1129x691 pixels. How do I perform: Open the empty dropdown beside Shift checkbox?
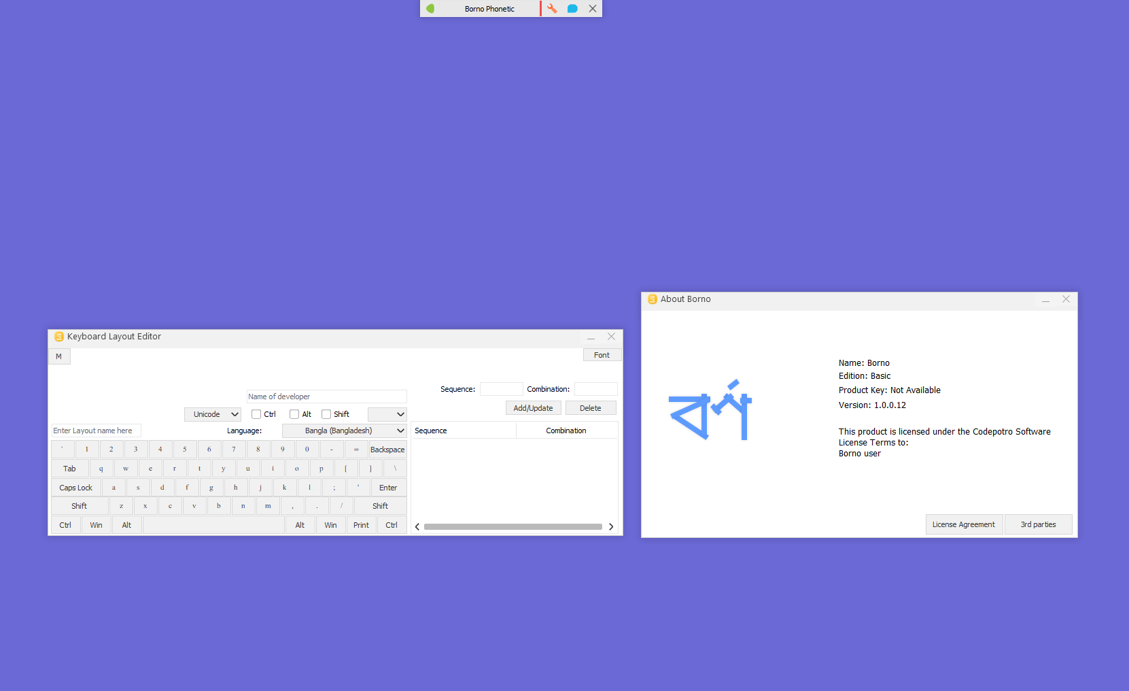(x=387, y=414)
